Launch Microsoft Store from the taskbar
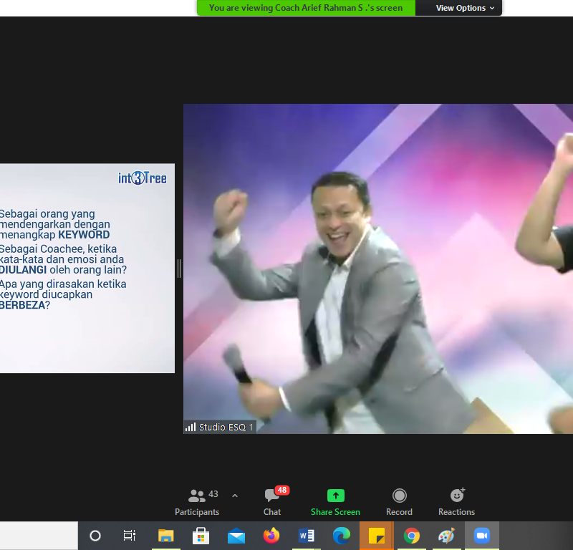Image resolution: width=573 pixels, height=550 pixels. [201, 536]
